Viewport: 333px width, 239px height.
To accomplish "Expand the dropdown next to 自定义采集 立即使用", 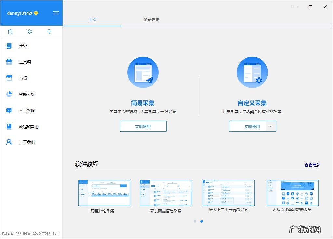I will (x=272, y=126).
